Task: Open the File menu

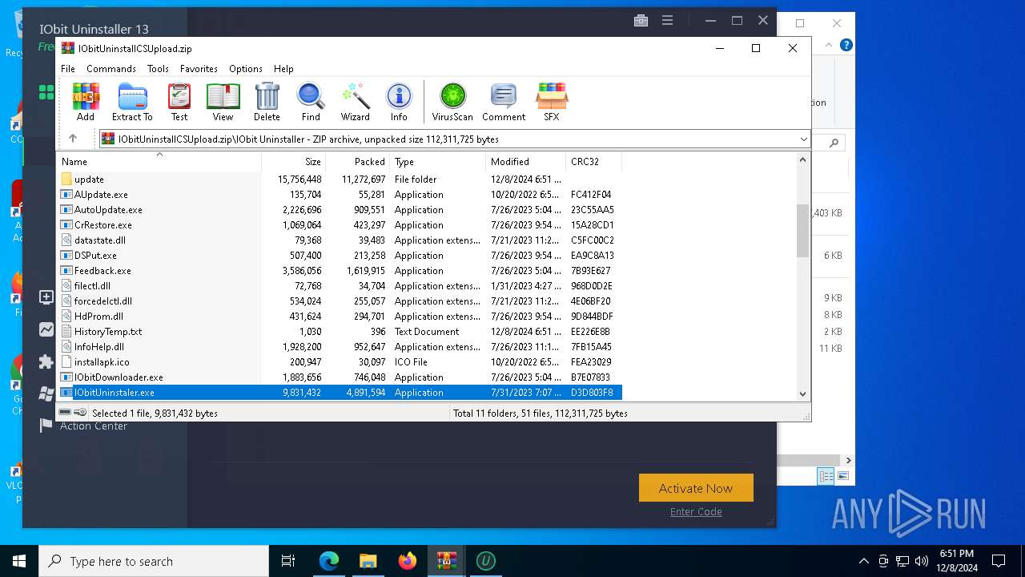Action: pos(68,69)
